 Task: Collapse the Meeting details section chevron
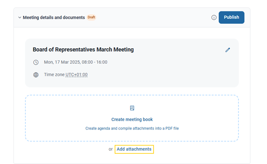coord(20,18)
